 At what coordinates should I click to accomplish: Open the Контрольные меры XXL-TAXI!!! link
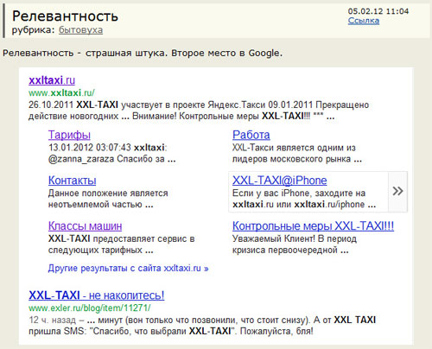(313, 226)
